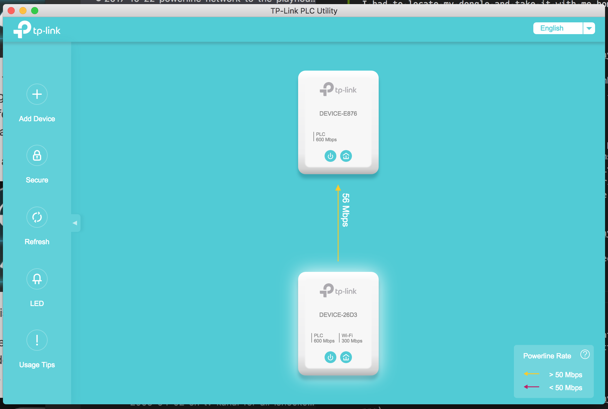Click the TP-Link PLC Utility title bar
The height and width of the screenshot is (409, 608).
(304, 11)
